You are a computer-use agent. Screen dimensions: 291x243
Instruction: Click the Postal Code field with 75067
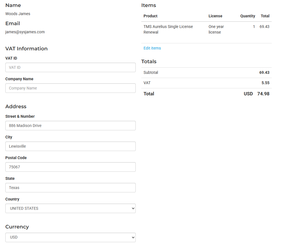pyautogui.click(x=70, y=167)
